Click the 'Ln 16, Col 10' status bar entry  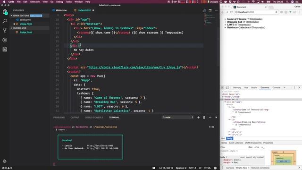166,168
